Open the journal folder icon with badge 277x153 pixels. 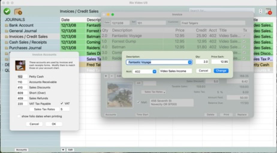tap(18, 11)
